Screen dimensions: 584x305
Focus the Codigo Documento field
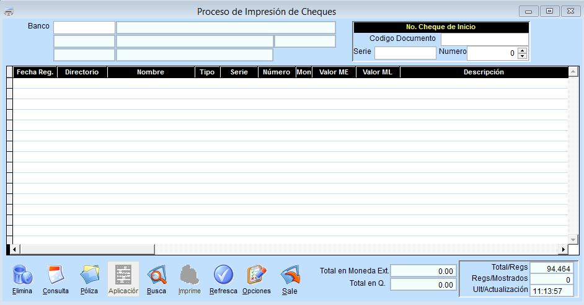484,39
